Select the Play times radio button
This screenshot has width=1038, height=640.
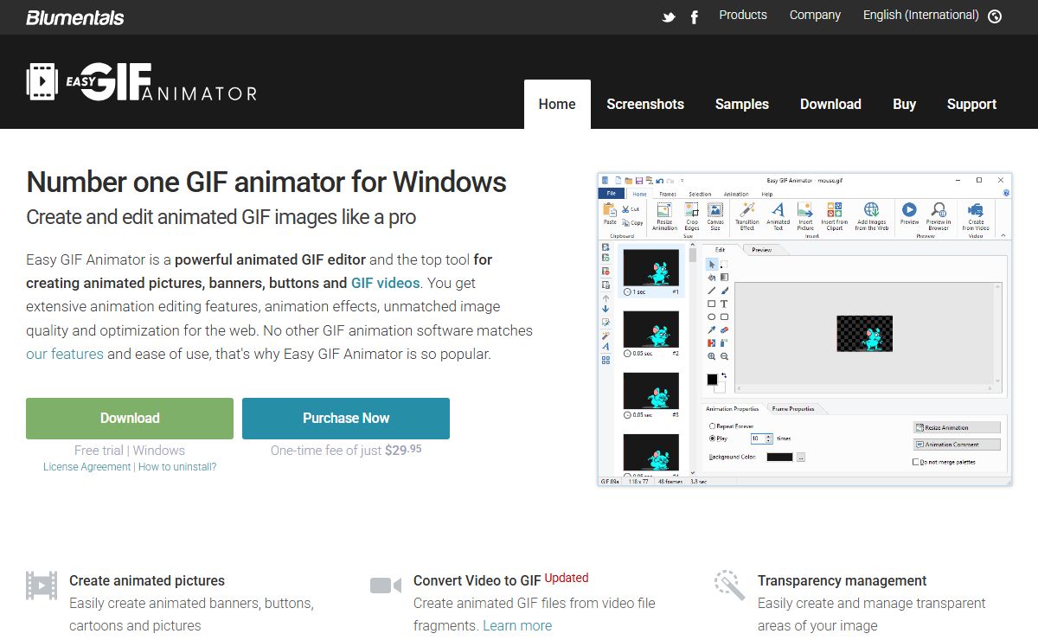tap(712, 438)
